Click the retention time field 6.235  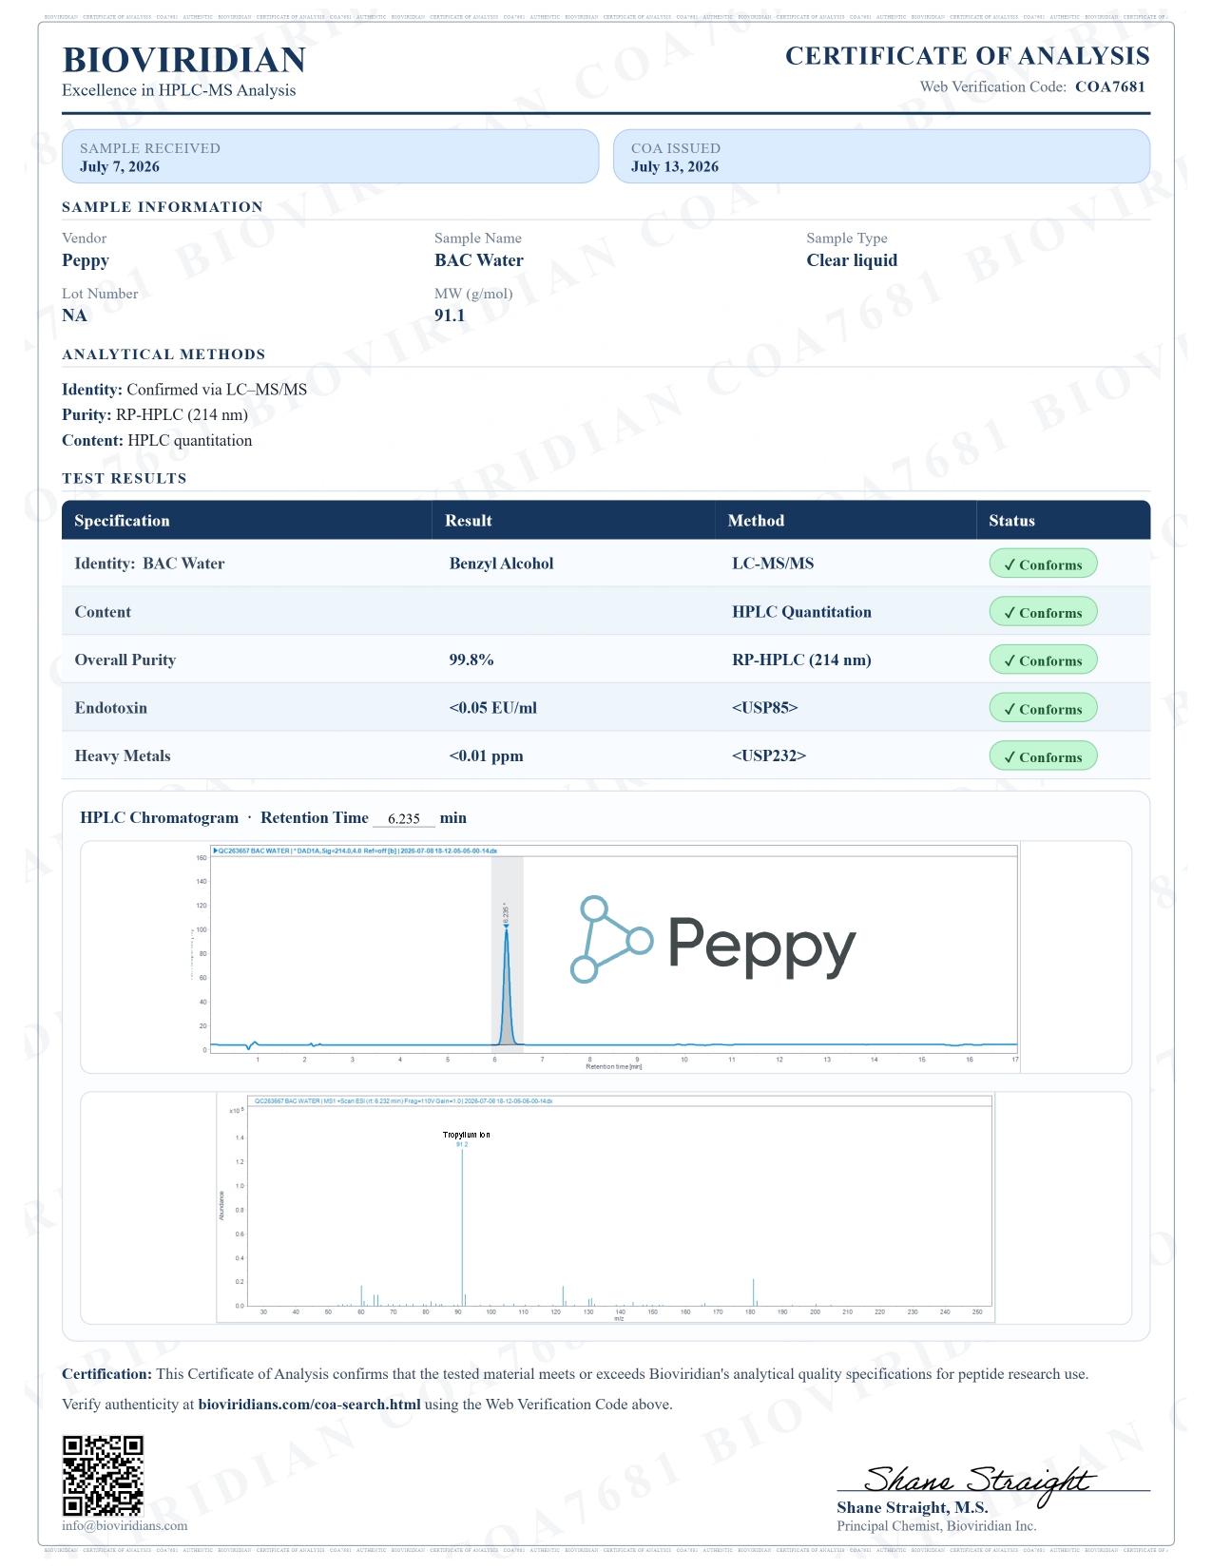click(404, 818)
